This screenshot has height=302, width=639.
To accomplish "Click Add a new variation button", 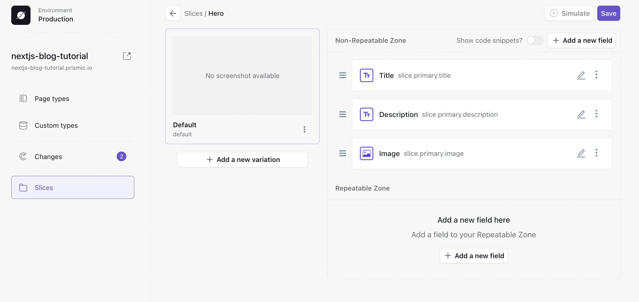I will pyautogui.click(x=242, y=160).
